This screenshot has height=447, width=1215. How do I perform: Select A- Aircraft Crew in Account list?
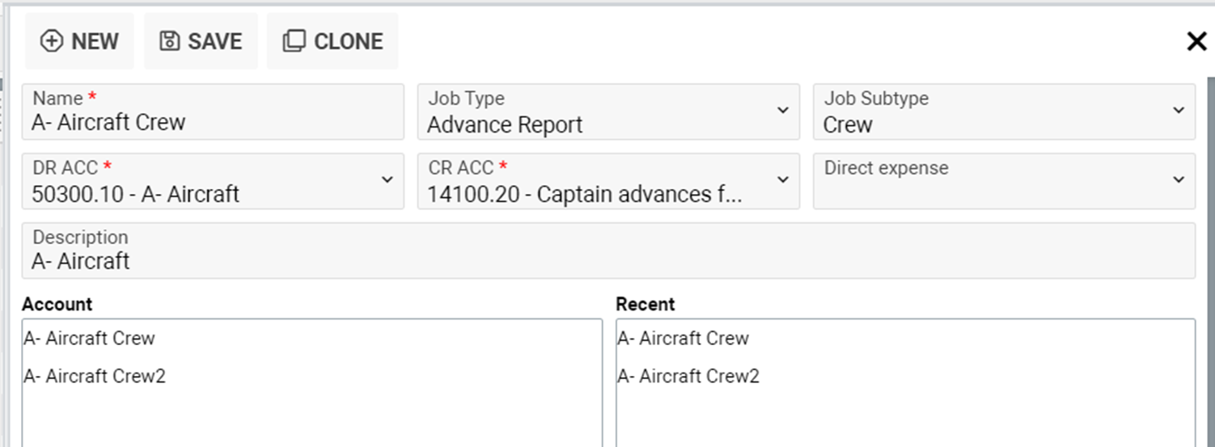tap(89, 339)
